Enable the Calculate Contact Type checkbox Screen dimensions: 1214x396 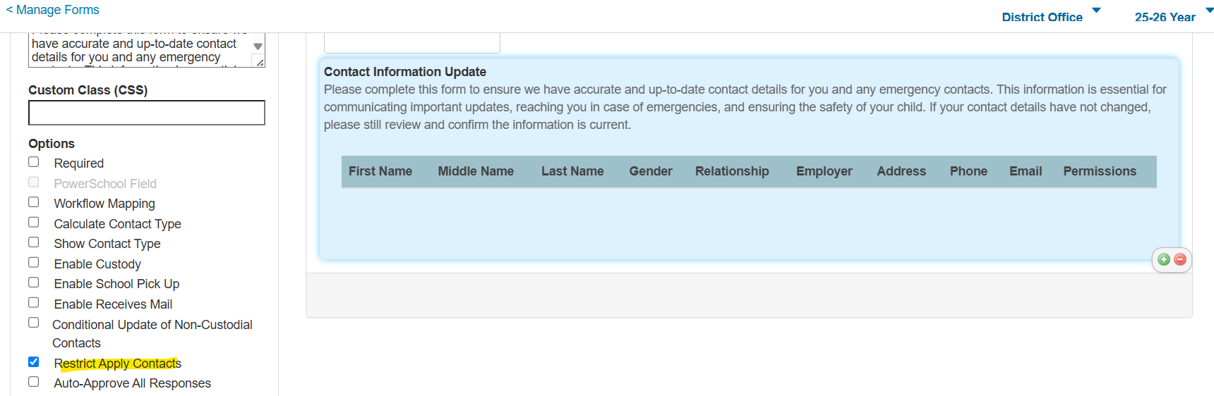34,223
